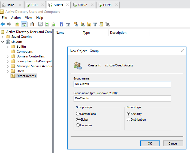Click the Refresh toolbar icon
This screenshot has height=153, width=190.
click(47, 24)
